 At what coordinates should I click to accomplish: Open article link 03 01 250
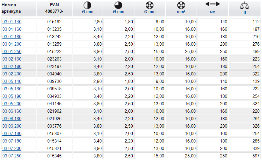tap(12, 52)
